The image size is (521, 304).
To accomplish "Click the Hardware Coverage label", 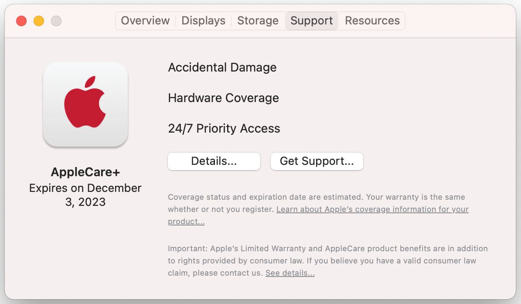I will [223, 98].
